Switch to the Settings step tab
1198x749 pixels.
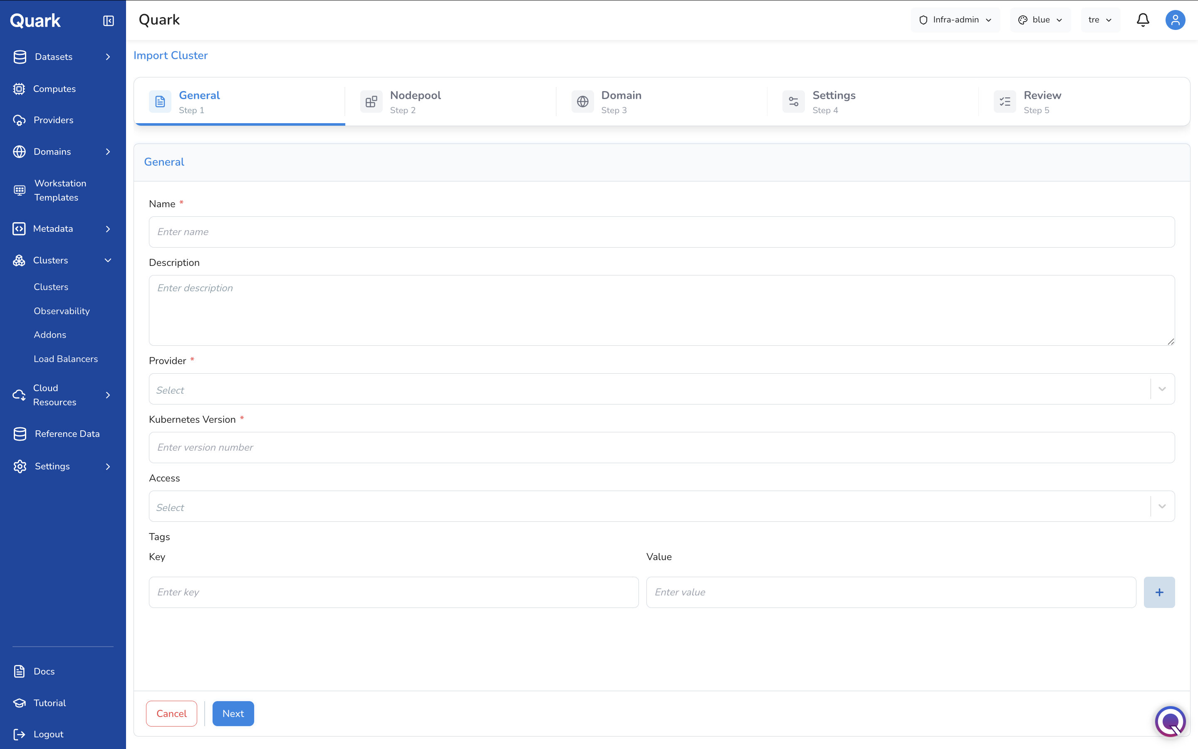(x=873, y=102)
